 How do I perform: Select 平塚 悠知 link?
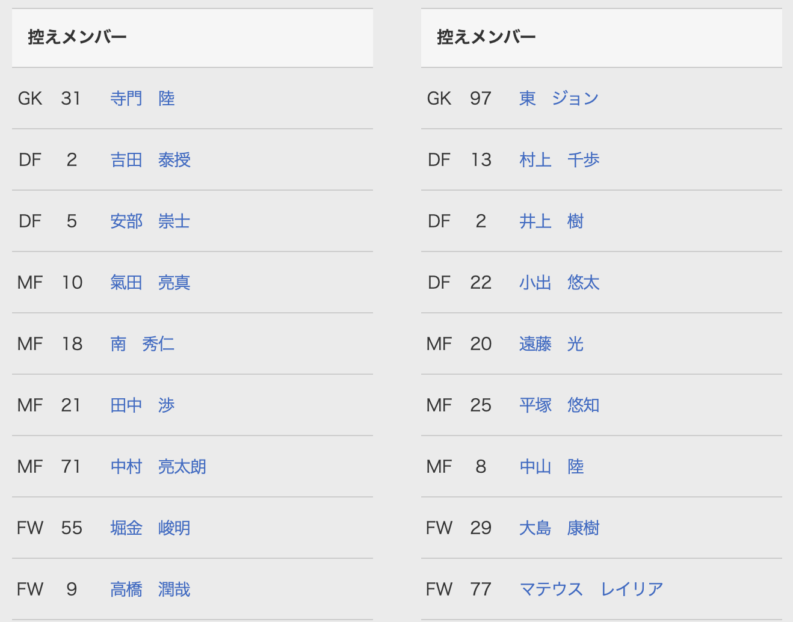[560, 405]
